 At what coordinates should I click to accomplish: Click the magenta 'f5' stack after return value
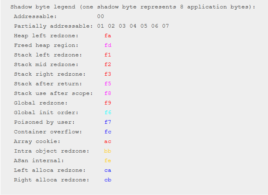(108, 83)
